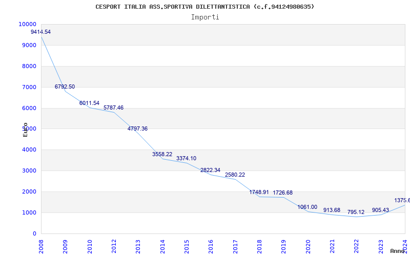Select the 3374.10 data label
Viewport: 410px width, 256px height.
pos(186,158)
